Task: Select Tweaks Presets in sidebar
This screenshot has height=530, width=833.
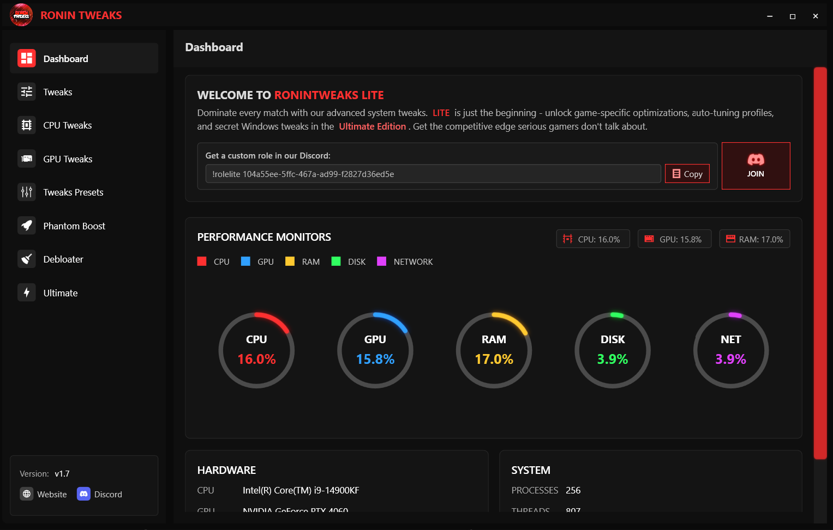Action: tap(84, 192)
